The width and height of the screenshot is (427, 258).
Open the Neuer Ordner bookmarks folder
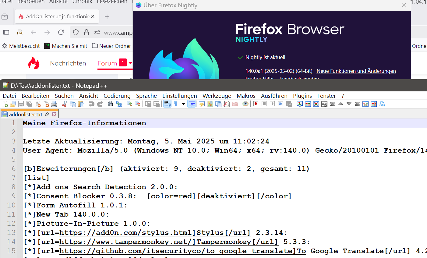pos(111,46)
